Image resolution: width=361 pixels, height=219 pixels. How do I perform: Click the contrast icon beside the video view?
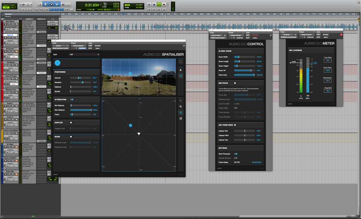(x=180, y=70)
